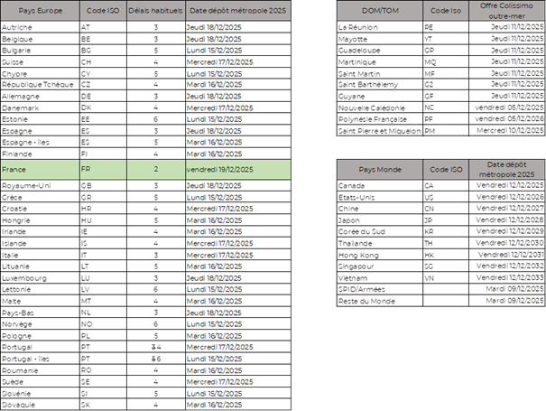Image resolution: width=546 pixels, height=411 pixels.
Task: Click the 'Croatie' cell
Action: [x=40, y=209]
